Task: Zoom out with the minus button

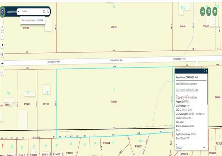Action: (2, 36)
